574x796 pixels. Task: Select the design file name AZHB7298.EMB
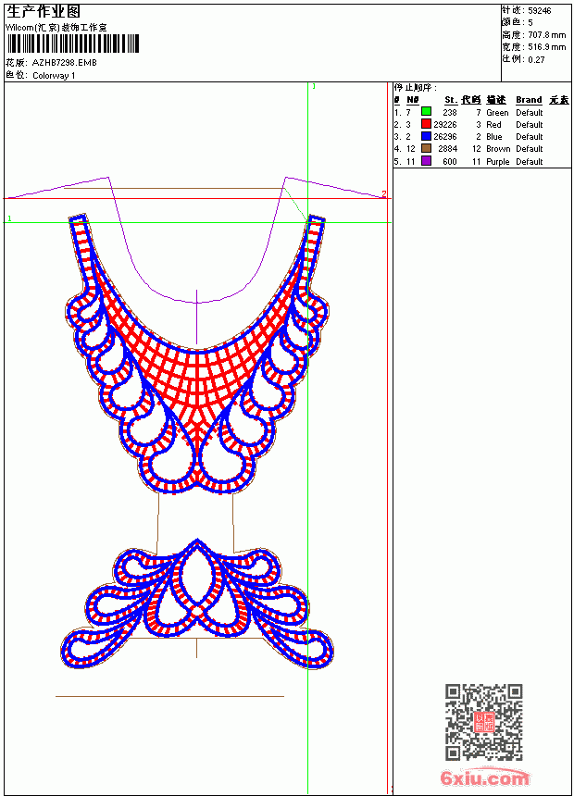65,63
